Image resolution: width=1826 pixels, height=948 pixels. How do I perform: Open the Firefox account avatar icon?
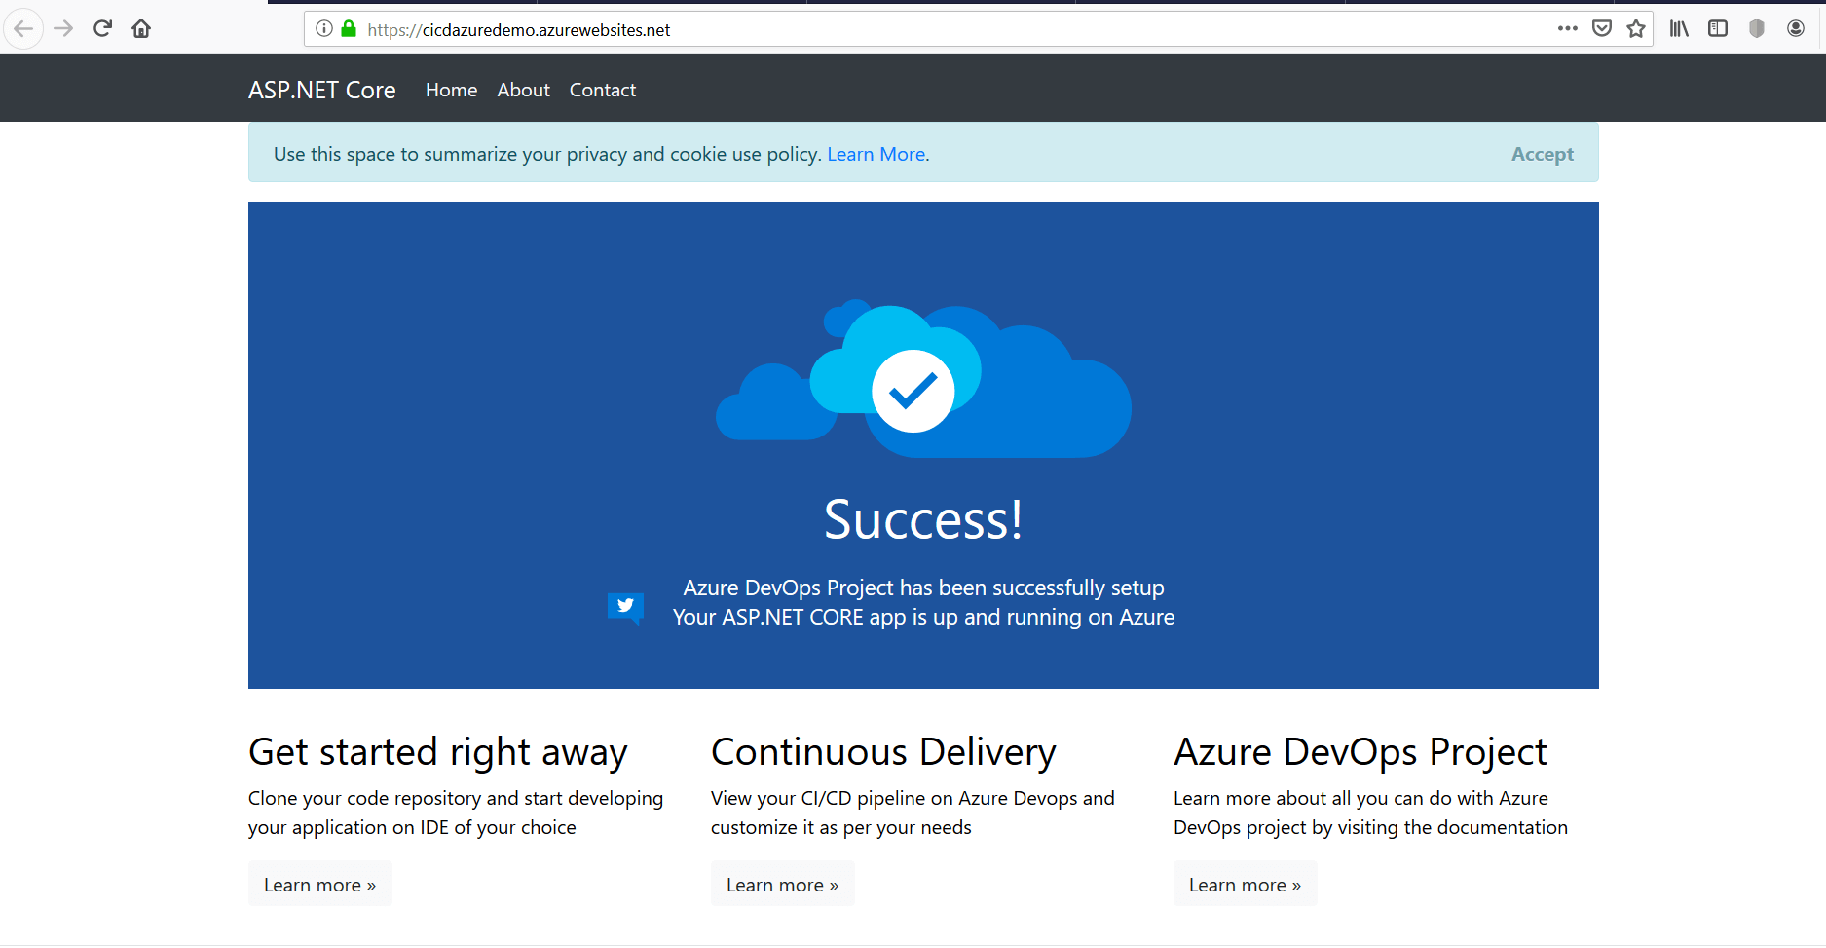click(x=1796, y=29)
